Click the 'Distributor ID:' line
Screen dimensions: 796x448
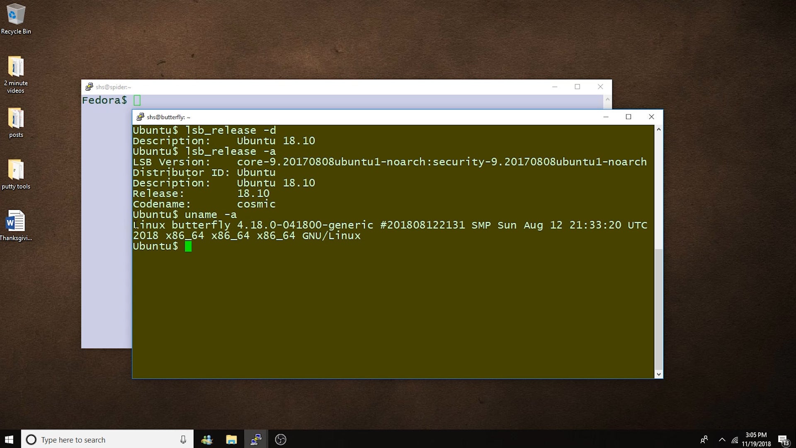pyautogui.click(x=204, y=172)
